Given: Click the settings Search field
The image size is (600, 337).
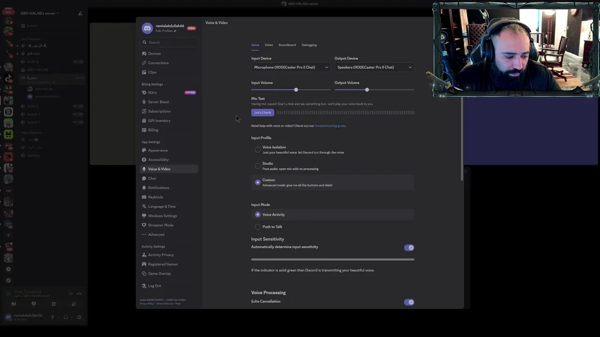Looking at the screenshot, I should (x=169, y=42).
